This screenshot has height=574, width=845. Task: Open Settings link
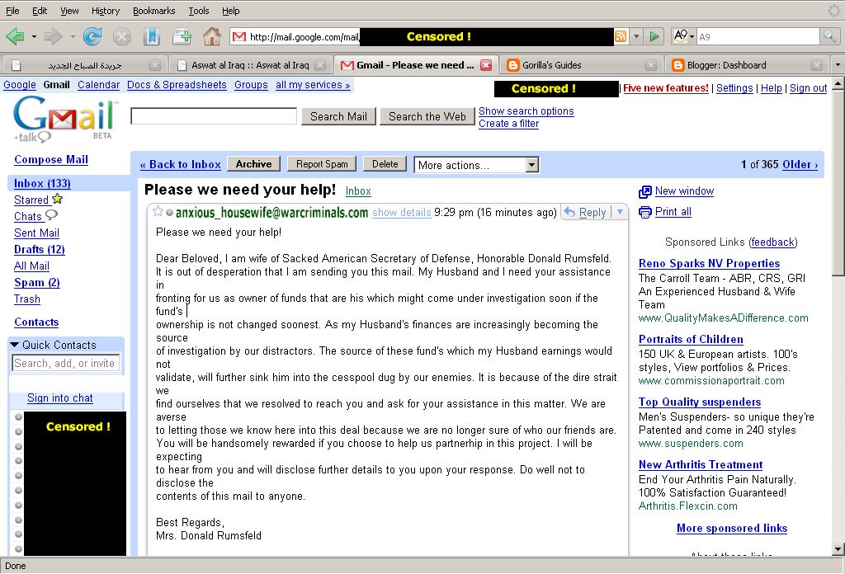coord(734,88)
